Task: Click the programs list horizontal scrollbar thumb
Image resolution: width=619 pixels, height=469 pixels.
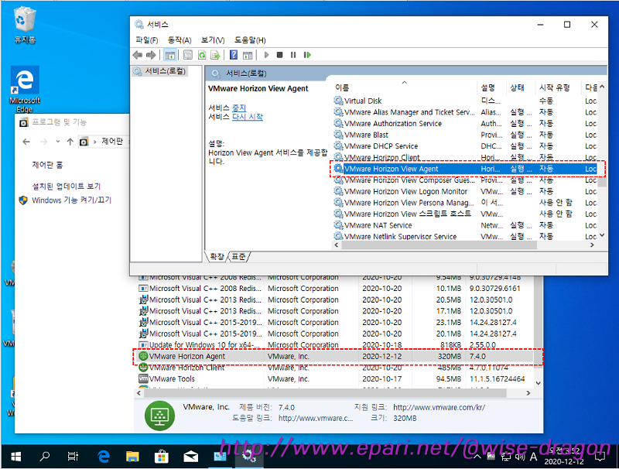Action: coord(325,393)
